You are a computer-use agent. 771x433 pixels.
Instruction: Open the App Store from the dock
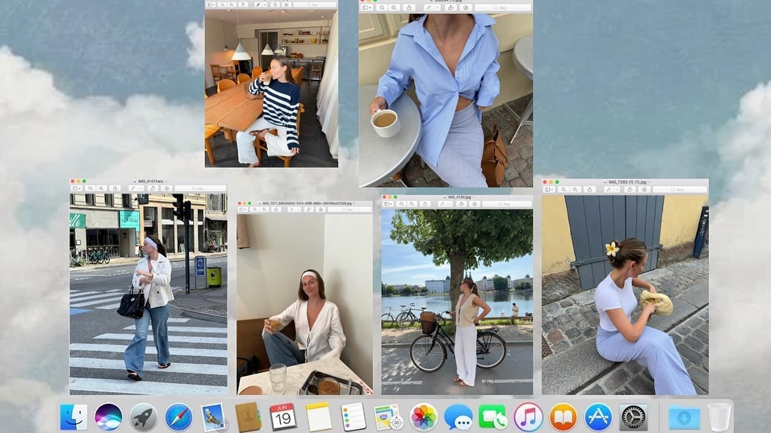pyautogui.click(x=598, y=417)
